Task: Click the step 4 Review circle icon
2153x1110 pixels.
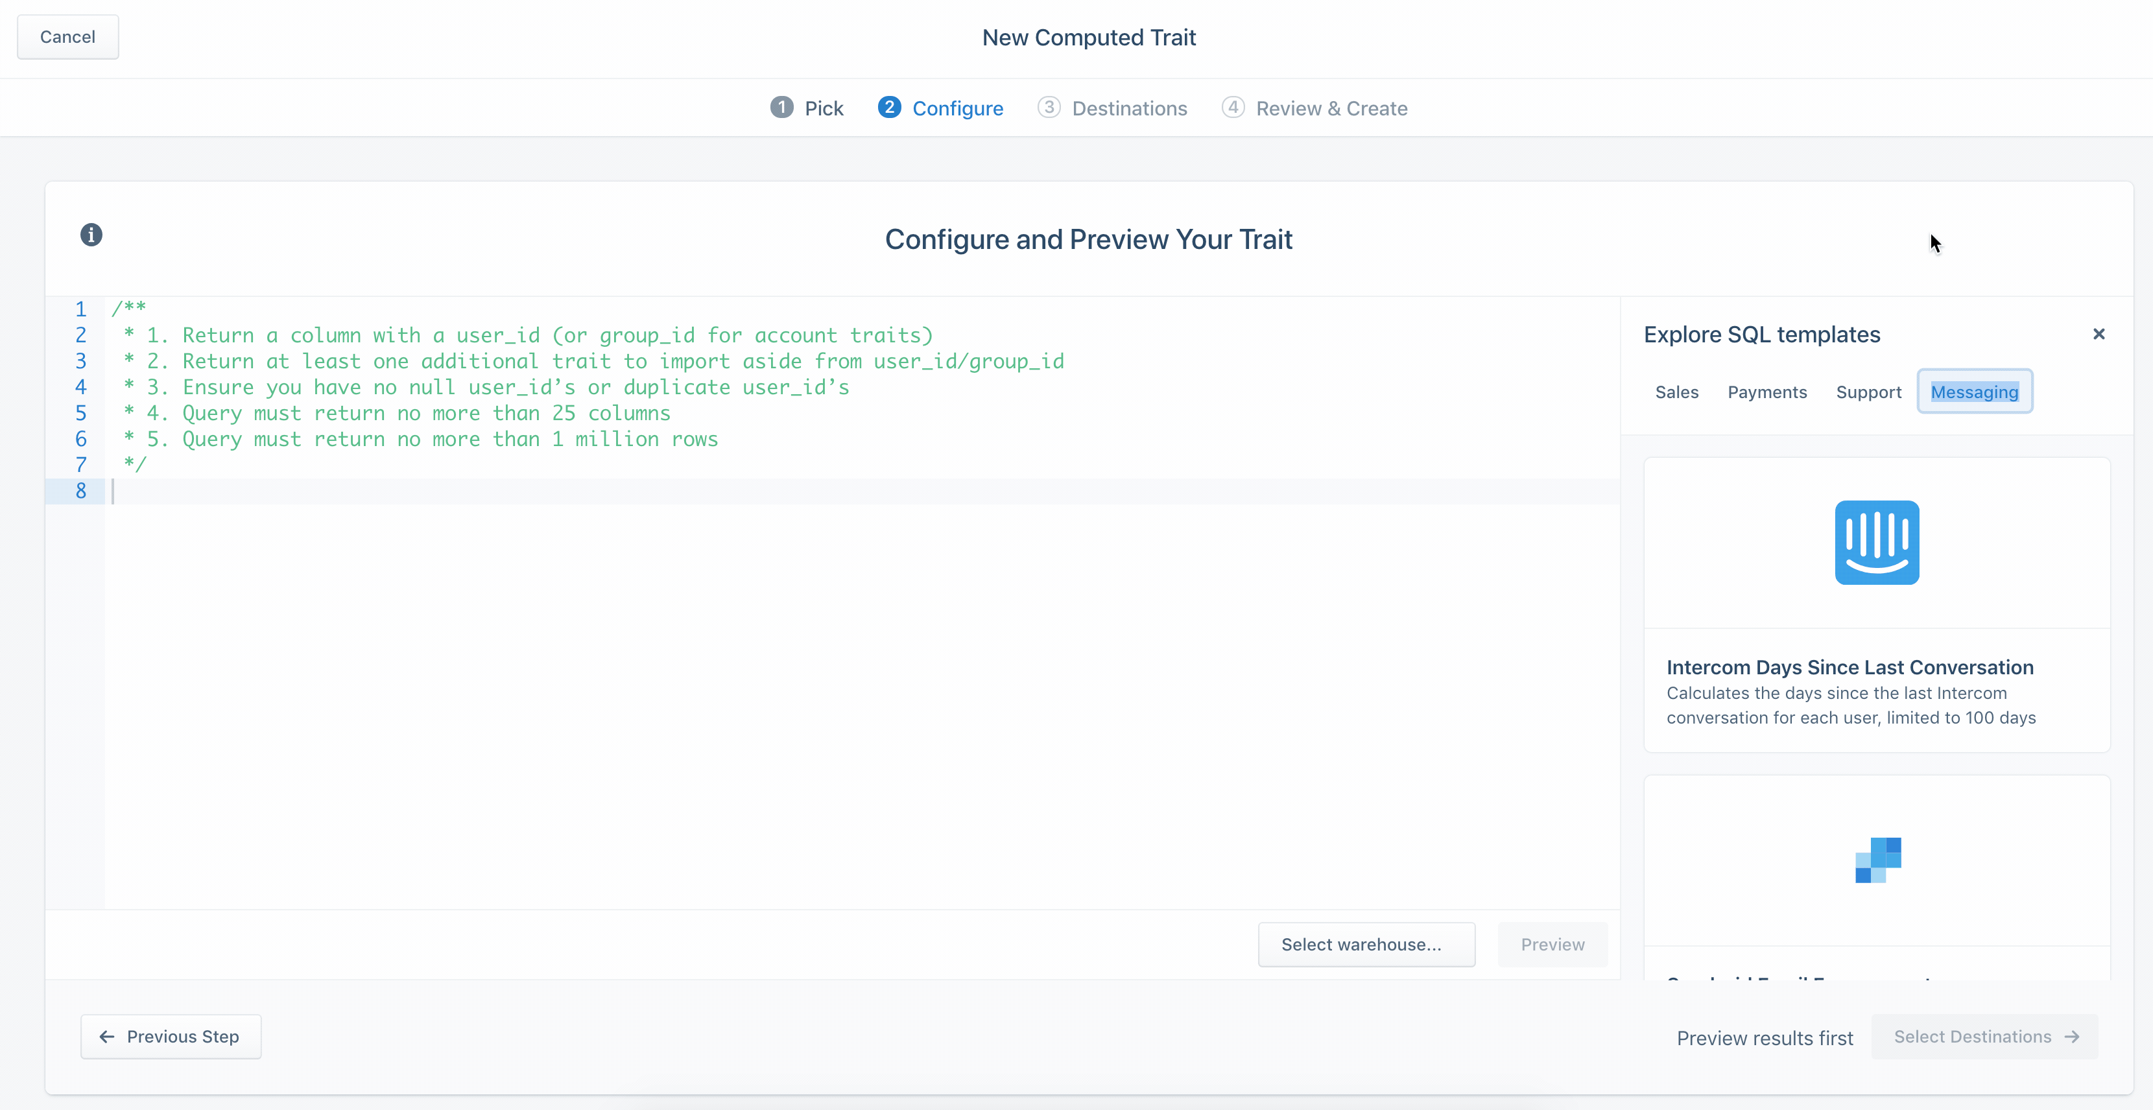Action: click(x=1233, y=108)
